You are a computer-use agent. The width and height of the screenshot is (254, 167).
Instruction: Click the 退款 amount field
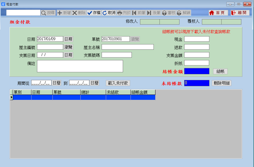click(x=197, y=47)
